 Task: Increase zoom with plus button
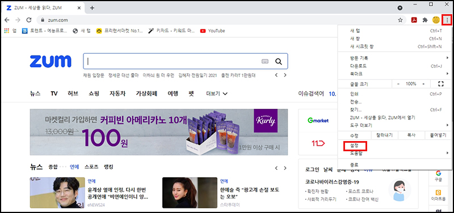(423, 84)
